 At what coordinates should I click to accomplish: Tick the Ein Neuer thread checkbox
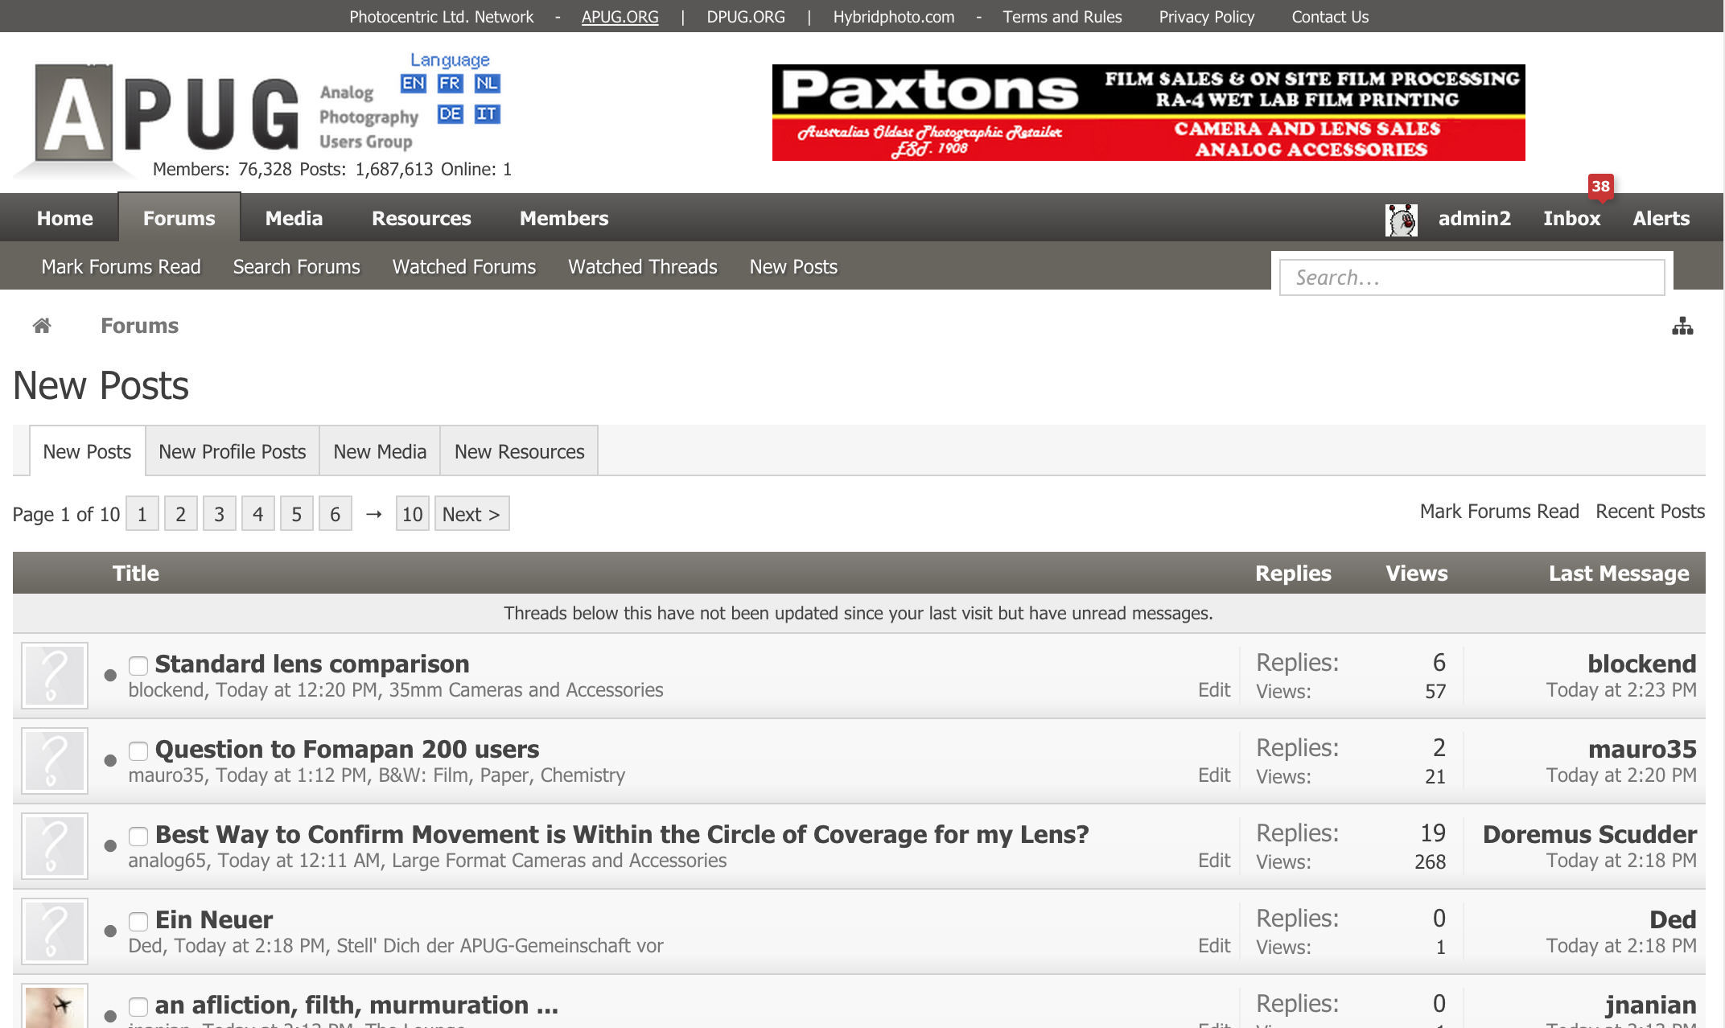click(x=138, y=921)
